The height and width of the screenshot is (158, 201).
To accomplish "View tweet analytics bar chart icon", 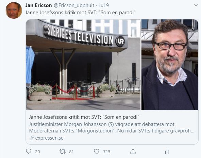I will pos(167,152).
